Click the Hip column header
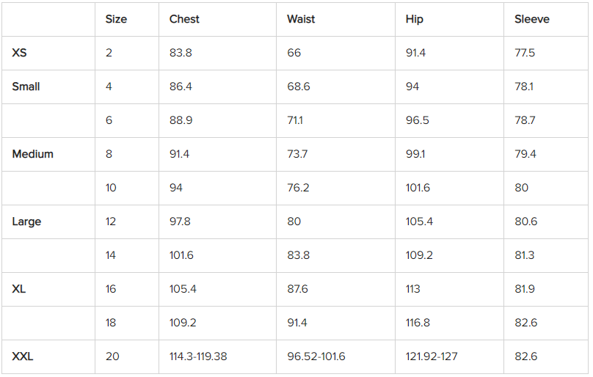593x377 pixels. coord(414,19)
